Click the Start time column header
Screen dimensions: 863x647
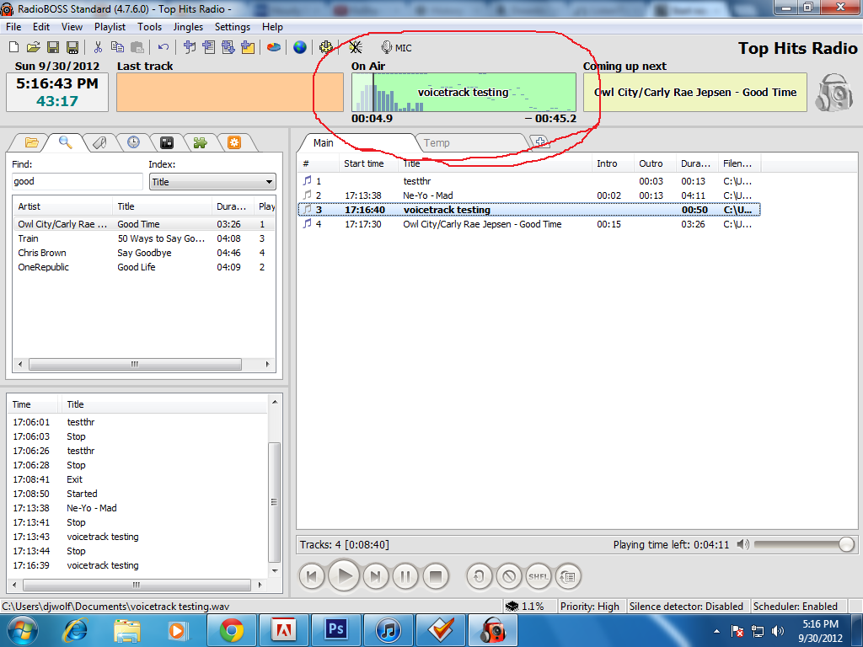coord(368,164)
